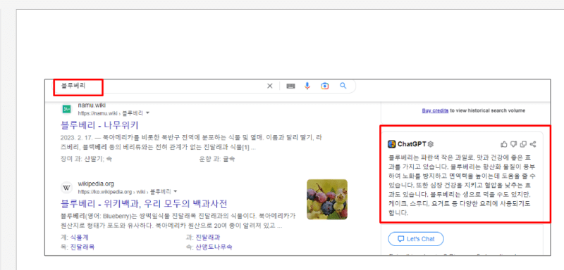Click the Buy credits link

tap(435, 110)
